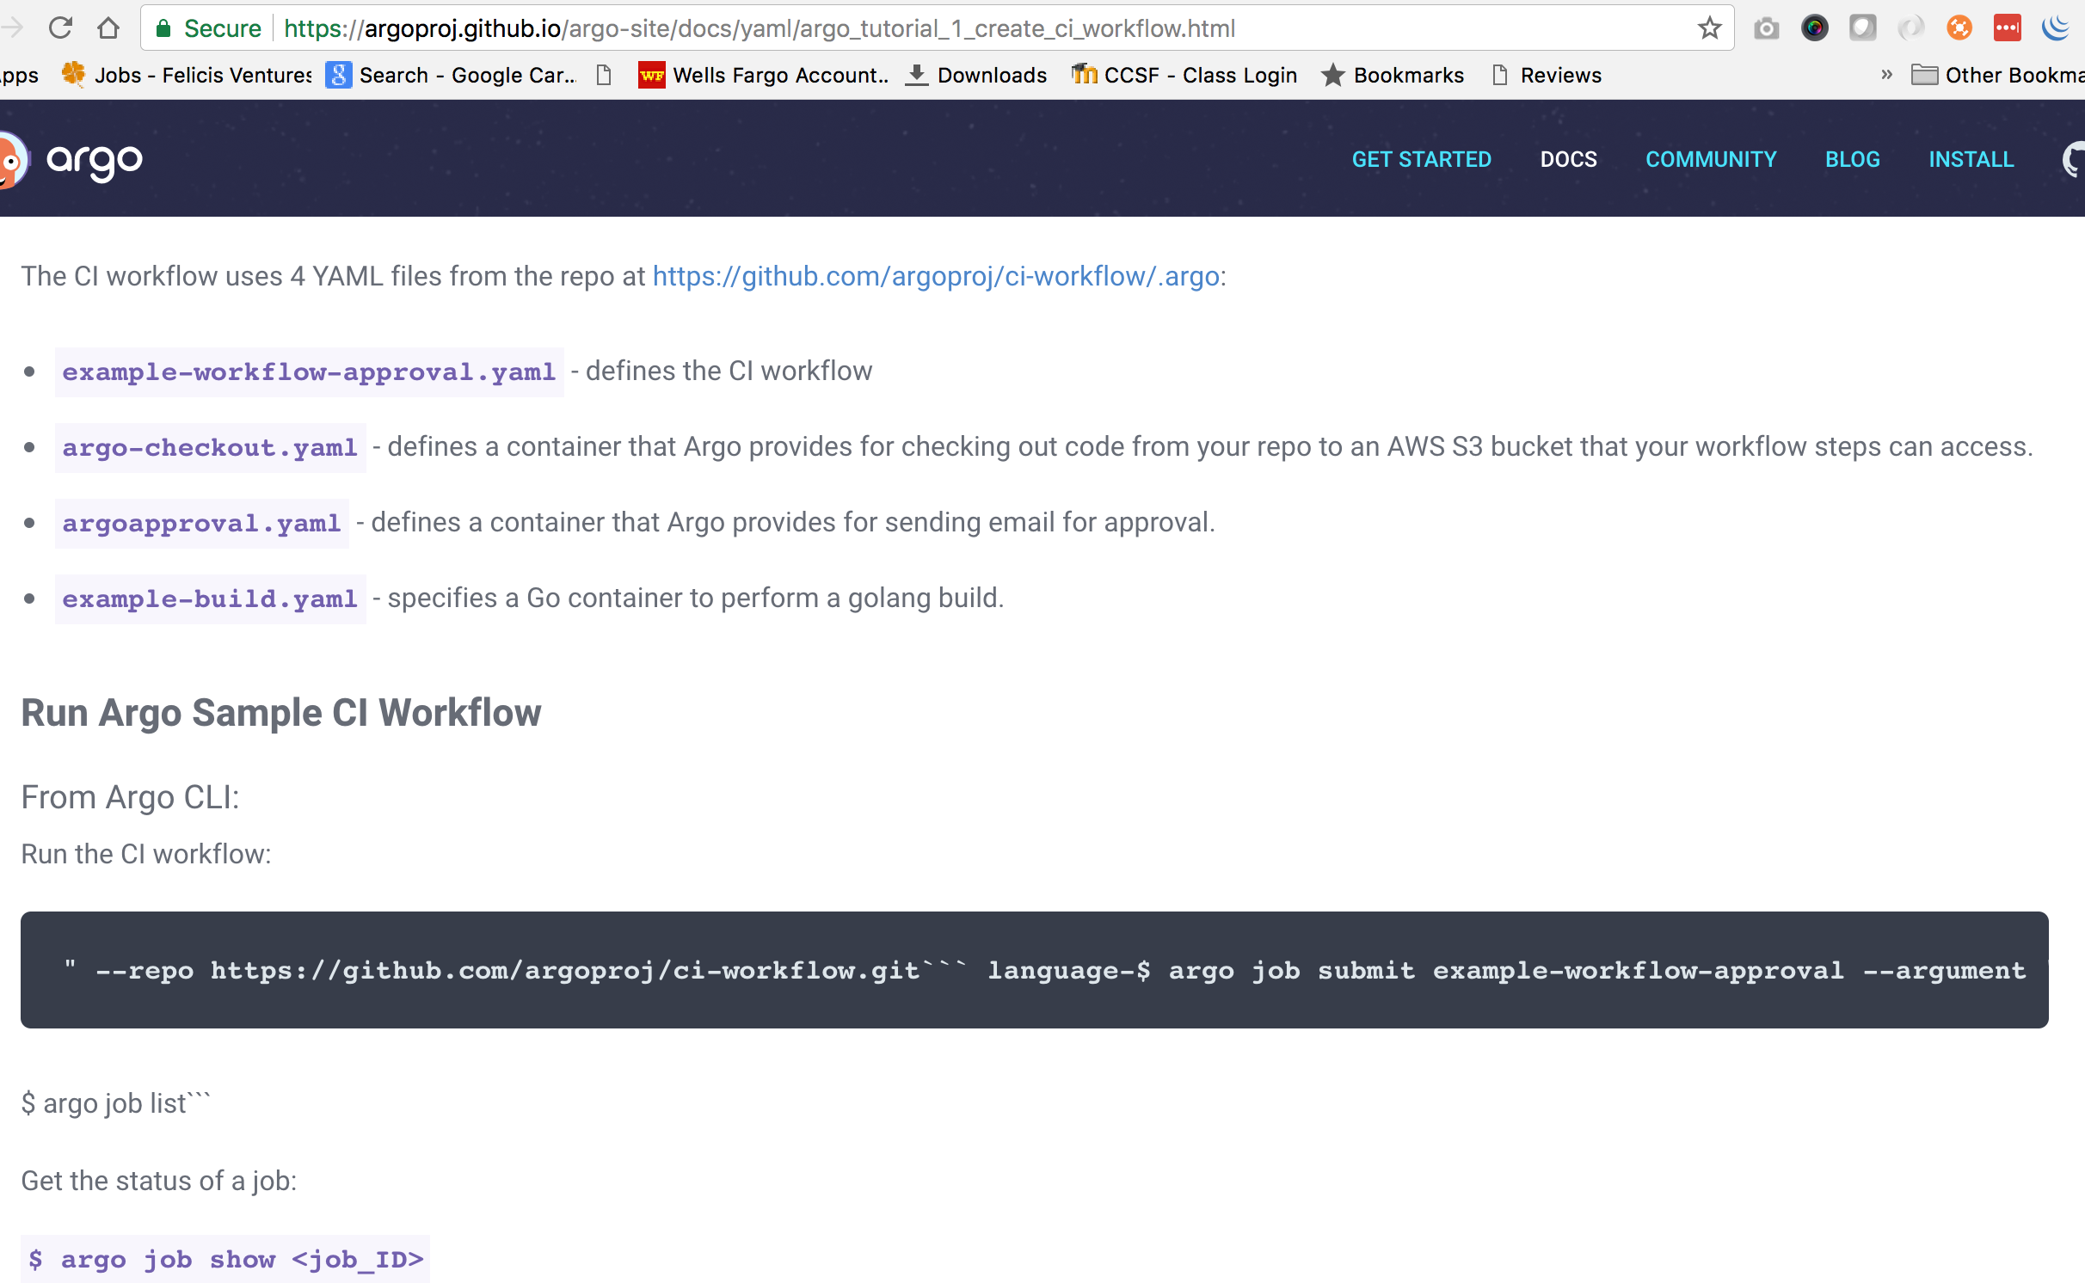The height and width of the screenshot is (1283, 2085).
Task: Click the gray egg-shaped extension icon
Action: pos(1863,28)
